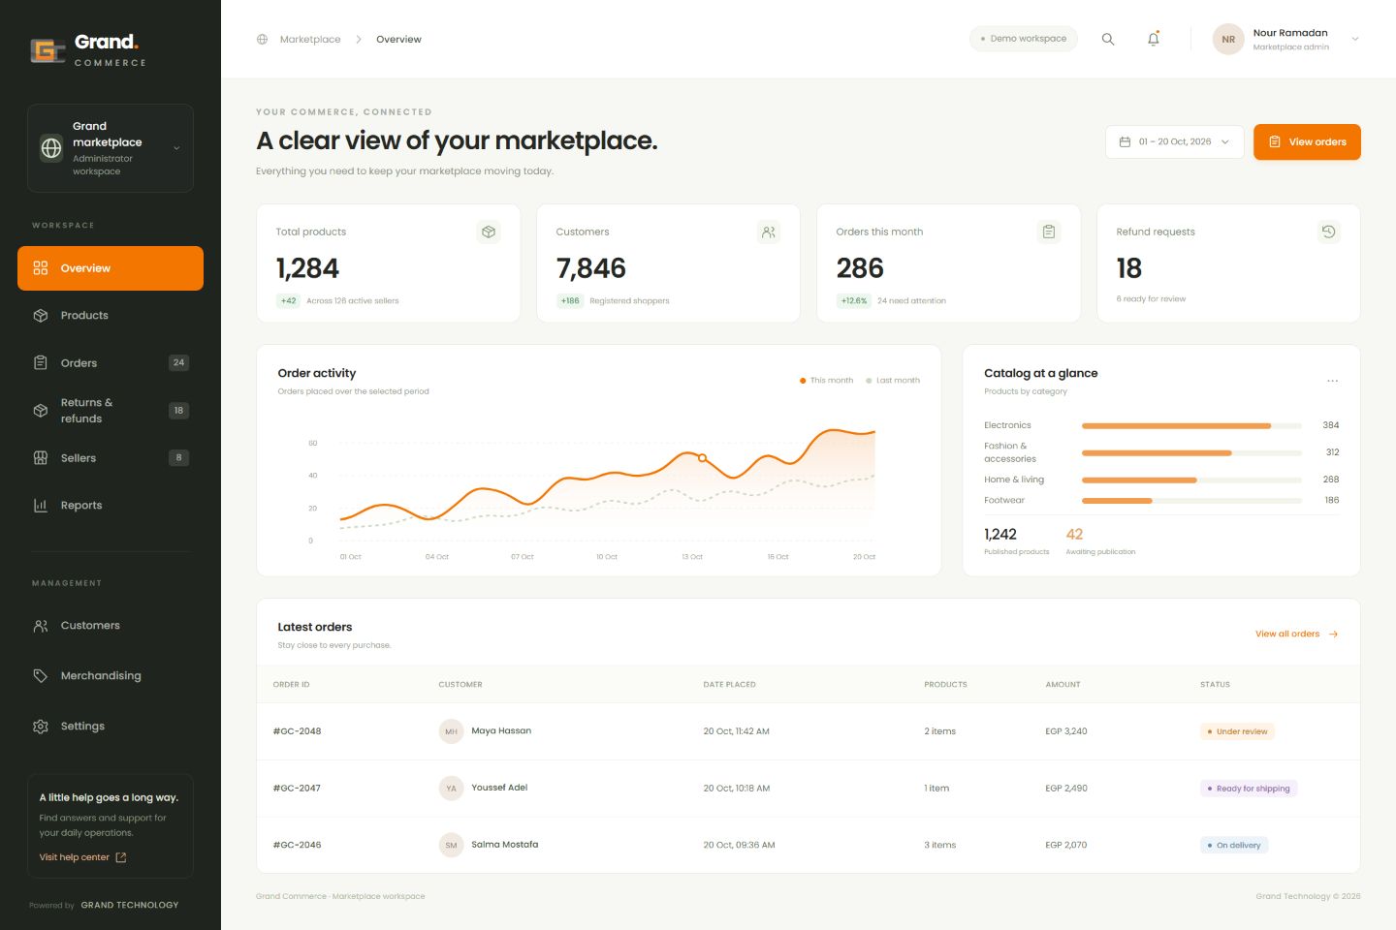Click the Electronics category progress bar
This screenshot has height=930, width=1396.
pyautogui.click(x=1191, y=425)
